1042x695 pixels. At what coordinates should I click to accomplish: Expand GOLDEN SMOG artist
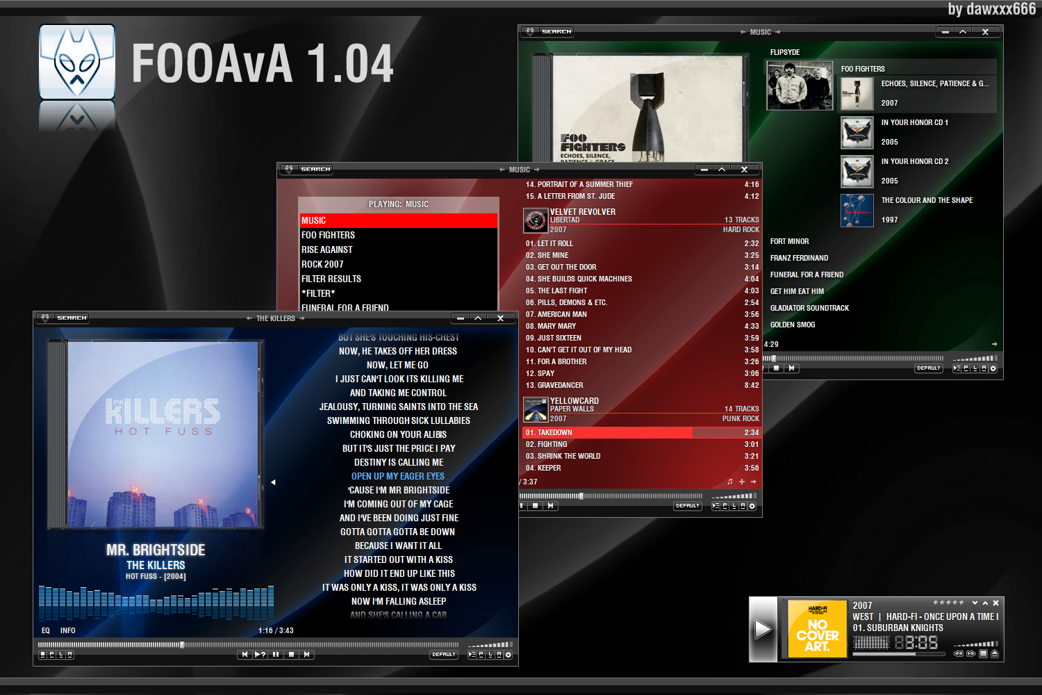tap(793, 325)
